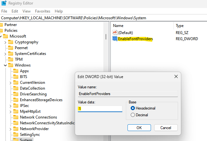Screen dimensions: 207x141
Task: Select the System key in tree
Action: (x=26, y=139)
